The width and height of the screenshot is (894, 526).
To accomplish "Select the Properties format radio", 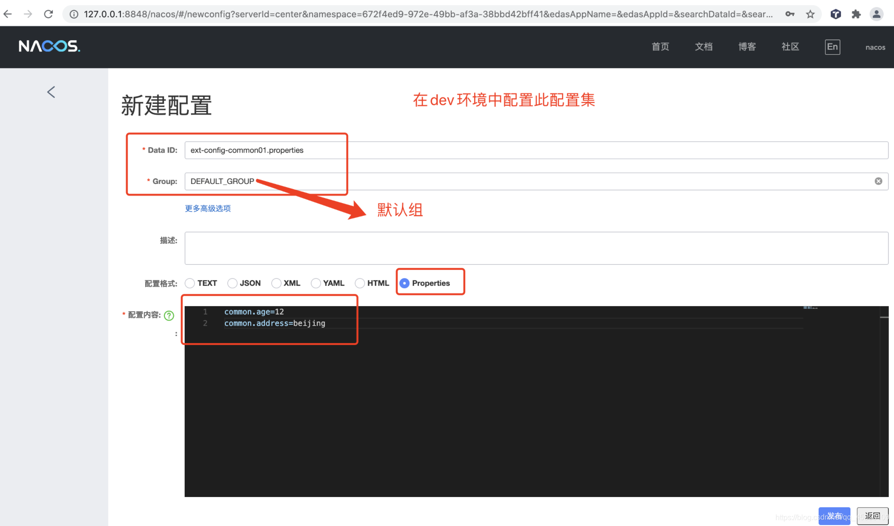I will click(x=404, y=283).
